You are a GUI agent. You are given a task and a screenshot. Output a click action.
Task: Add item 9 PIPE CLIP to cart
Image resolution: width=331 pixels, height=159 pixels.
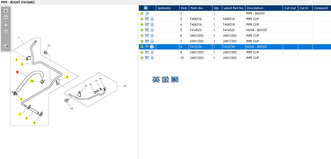(147, 52)
